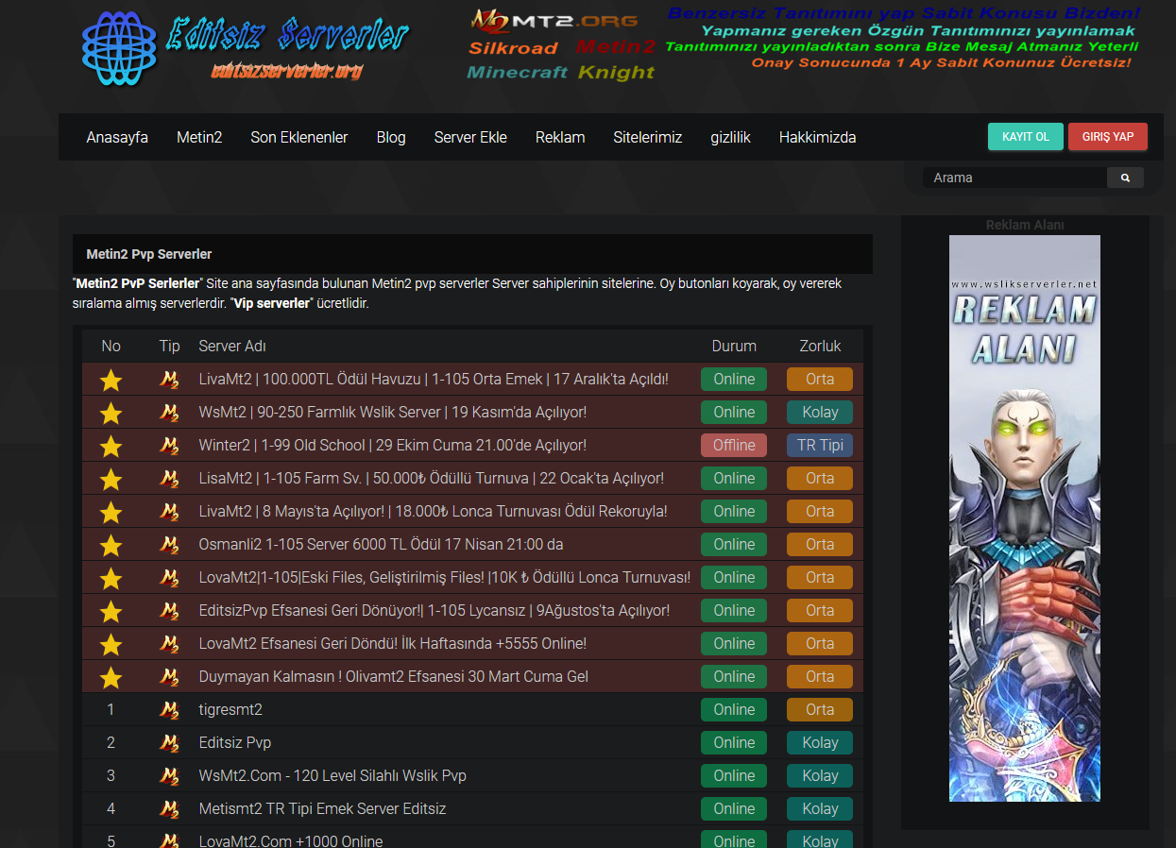
Task: Click the Online badge in tigresmt2 row
Action: coord(734,710)
